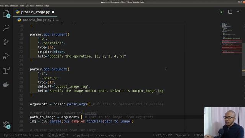Viewport: 245px width, 138px height.
Task: Open the File menu
Action: pyautogui.click(x=2, y=5)
